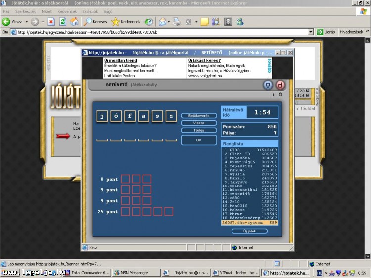The height and width of the screenshot is (278, 371).
Task: Open the Mail toolbar icon
Action: click(162, 22)
